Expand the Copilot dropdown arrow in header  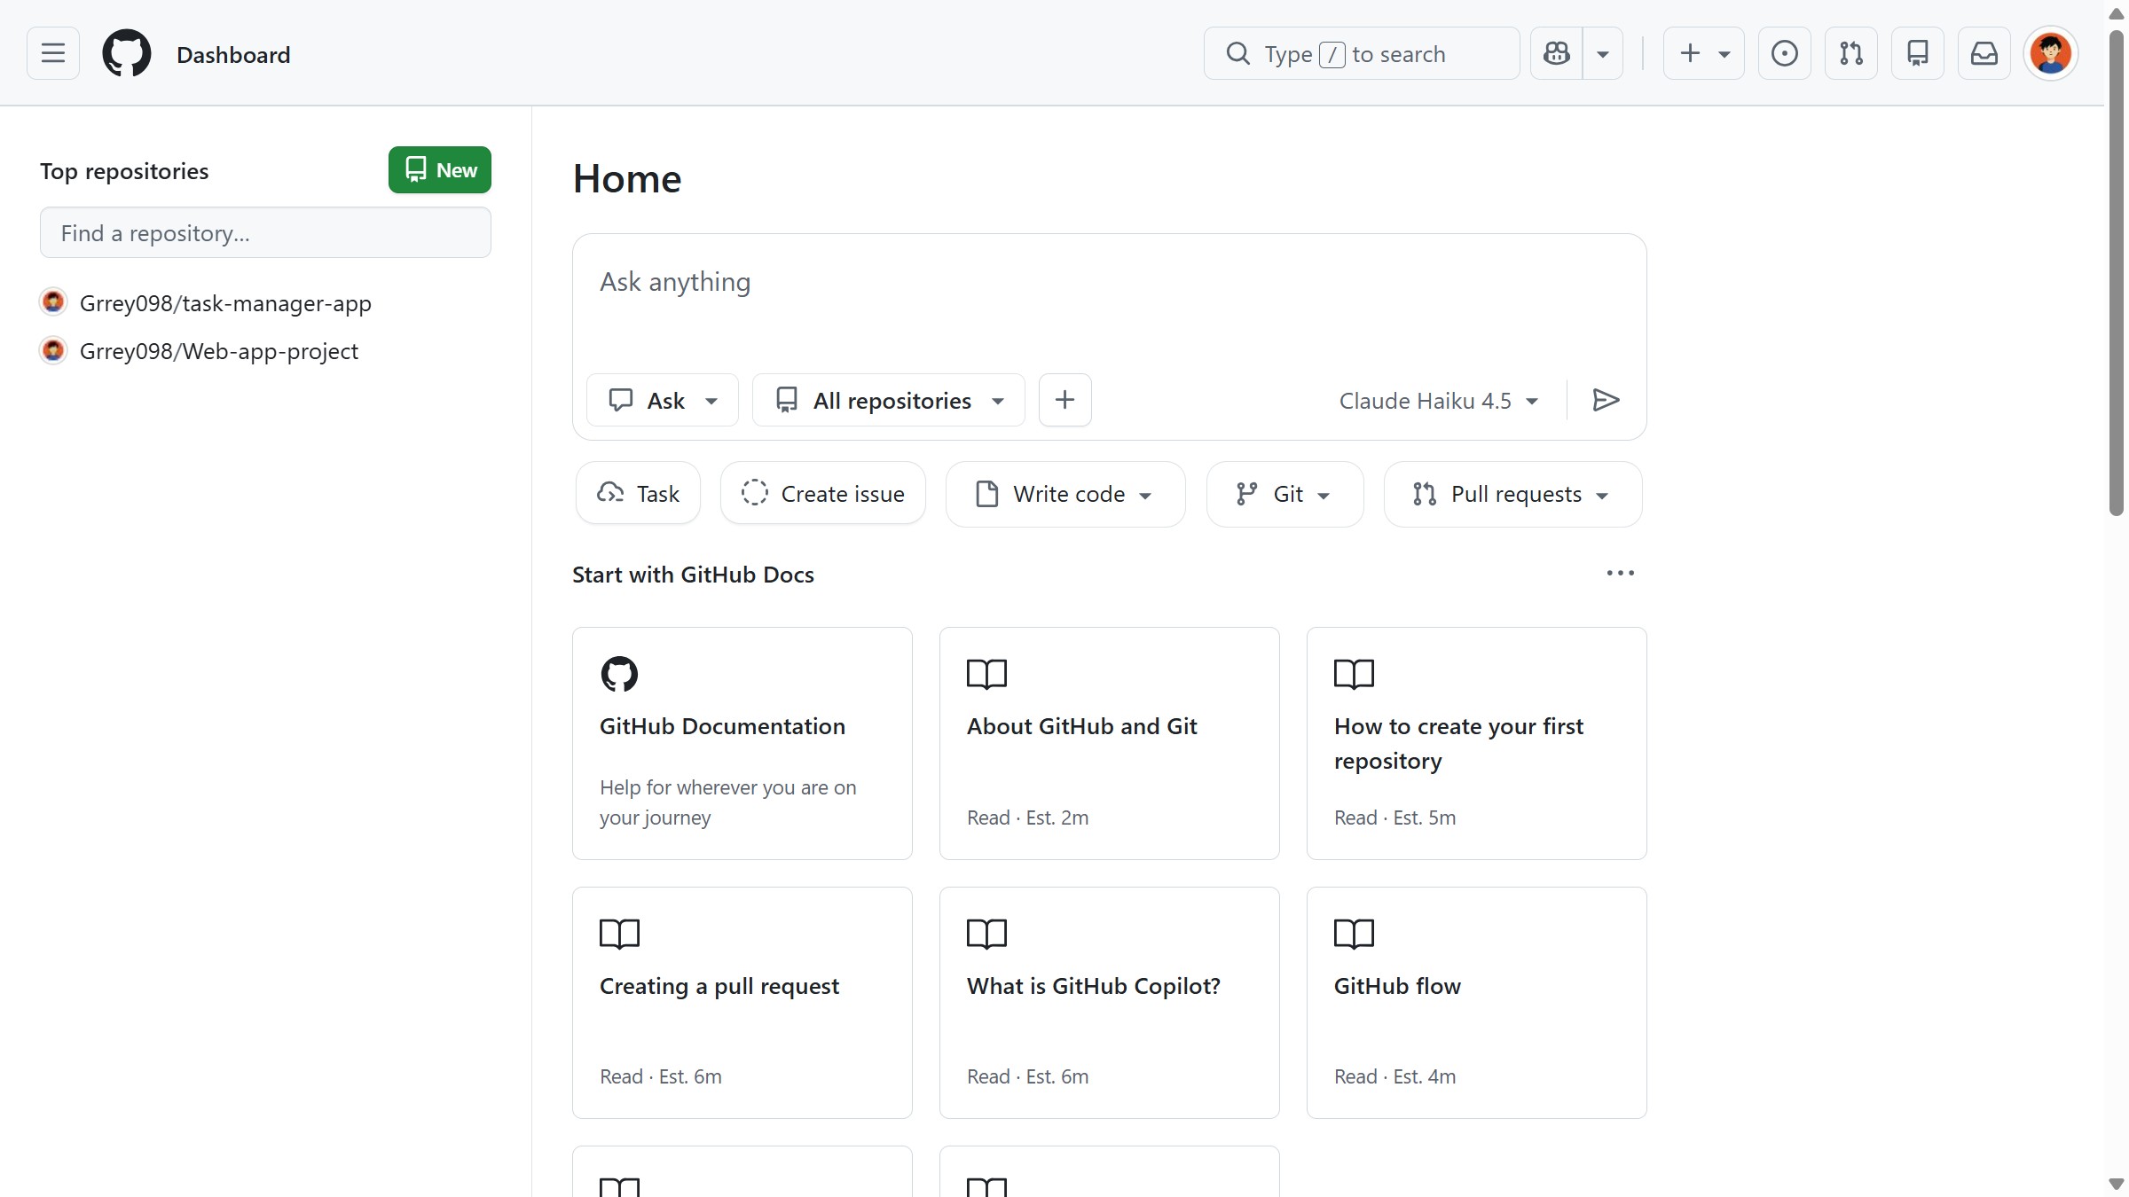(x=1603, y=53)
